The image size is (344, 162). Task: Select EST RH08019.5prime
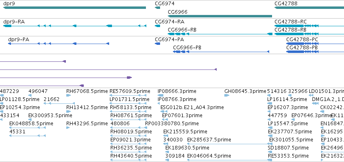(131, 132)
